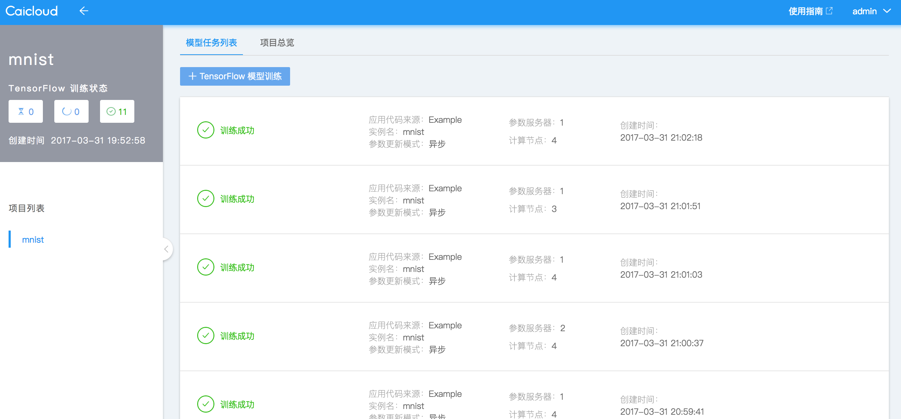Open the 使用指南 link
This screenshot has height=419, width=901.
click(805, 11)
